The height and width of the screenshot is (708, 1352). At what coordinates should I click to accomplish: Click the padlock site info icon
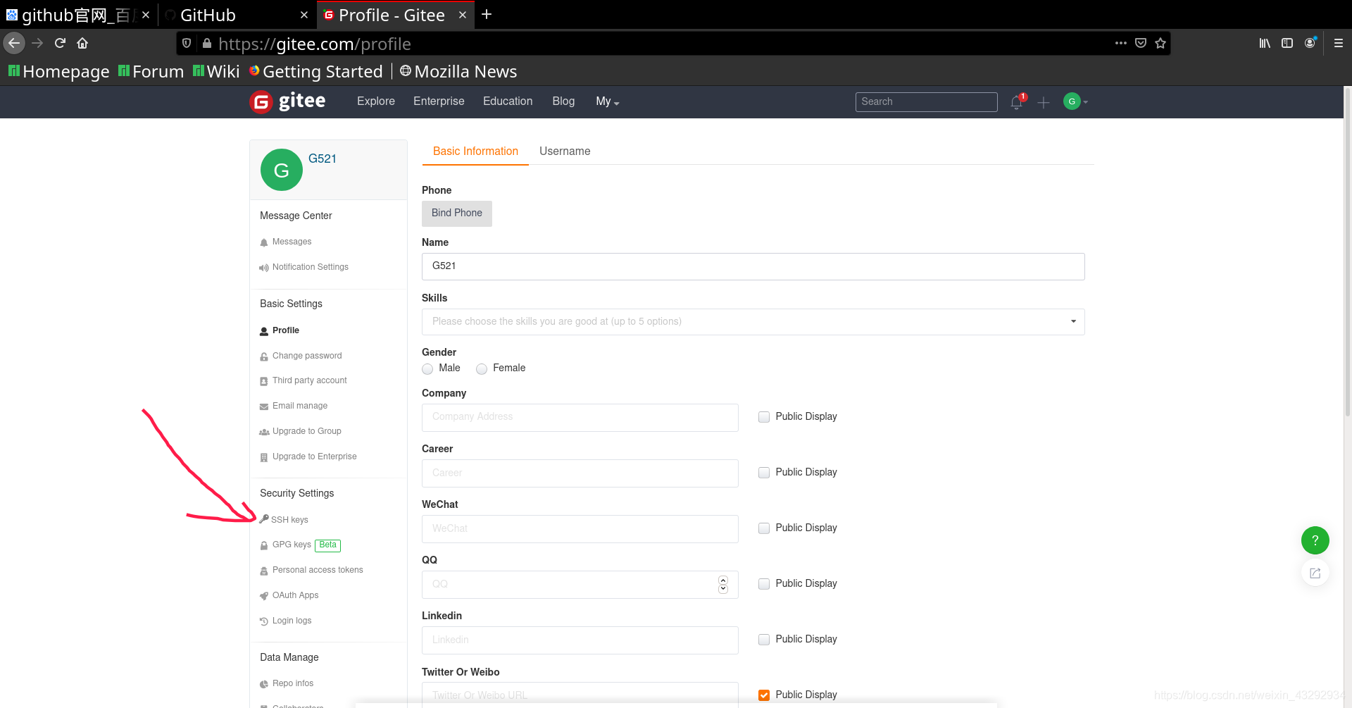coord(207,43)
